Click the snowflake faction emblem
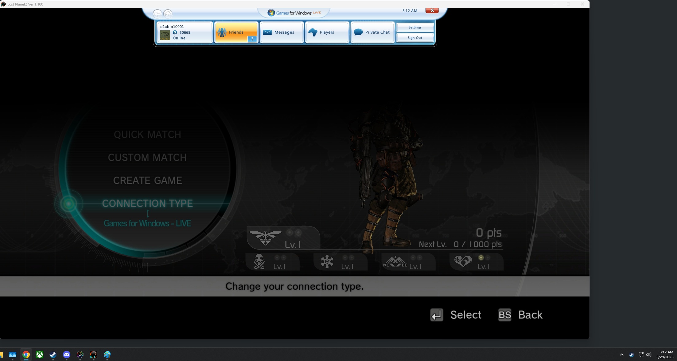Screen dimensions: 677x361 pos(327,262)
